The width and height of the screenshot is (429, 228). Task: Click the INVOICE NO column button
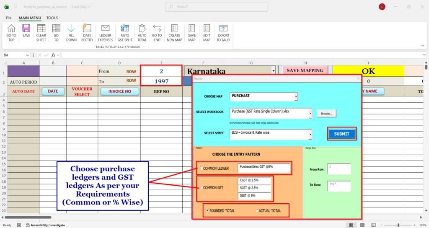(119, 91)
